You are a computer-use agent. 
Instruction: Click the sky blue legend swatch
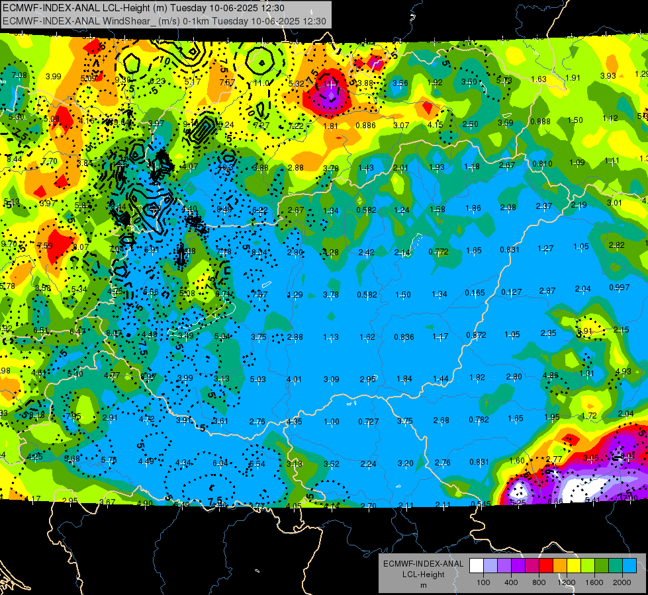coord(629,565)
